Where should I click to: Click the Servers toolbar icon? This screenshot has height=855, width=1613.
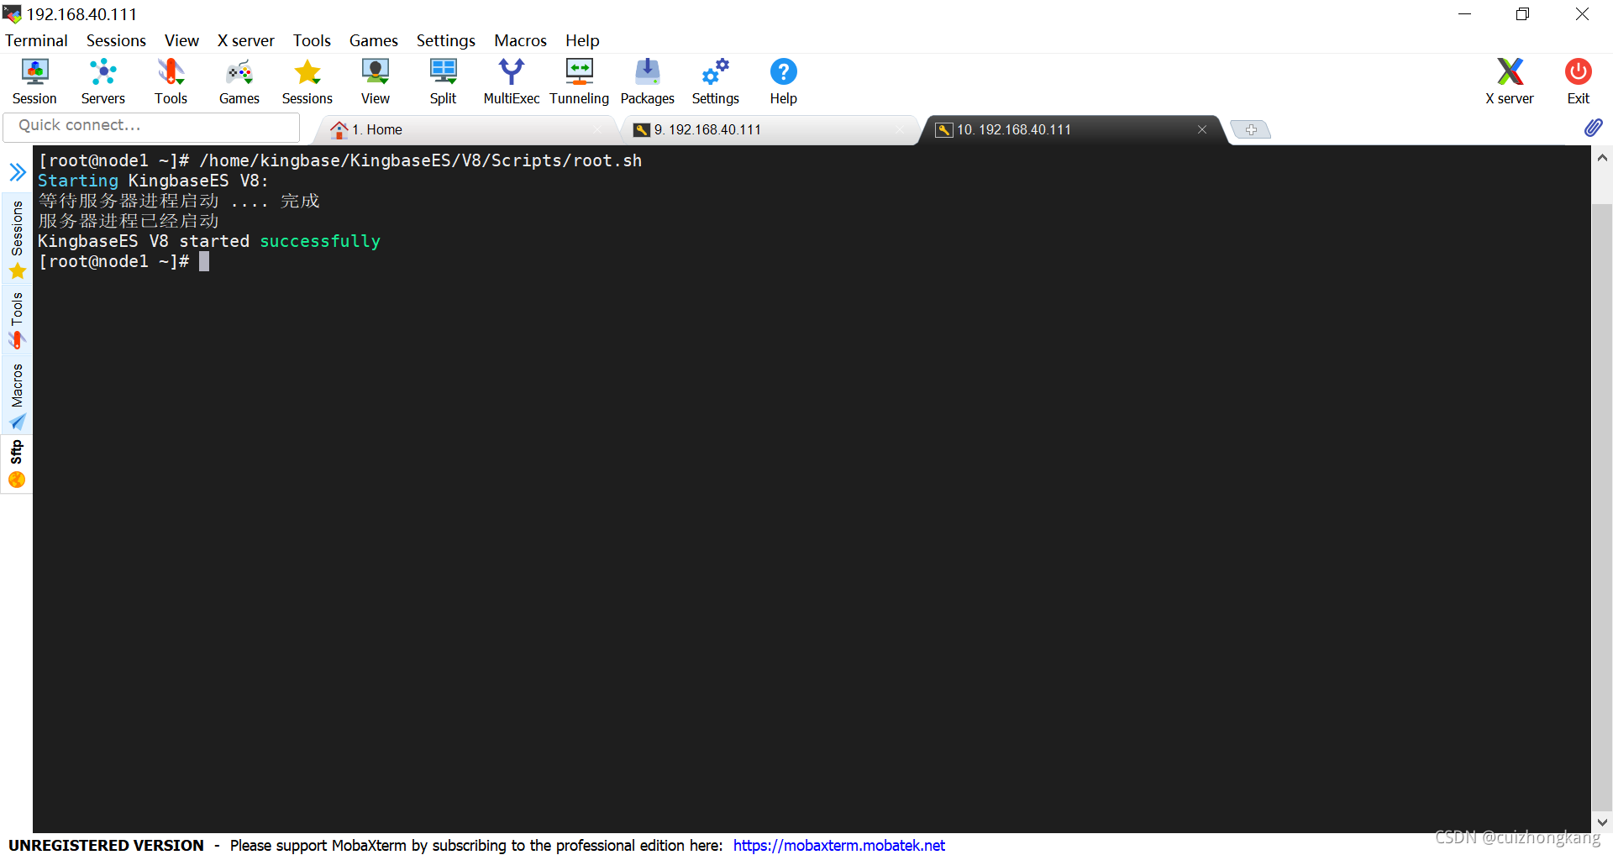tap(102, 81)
